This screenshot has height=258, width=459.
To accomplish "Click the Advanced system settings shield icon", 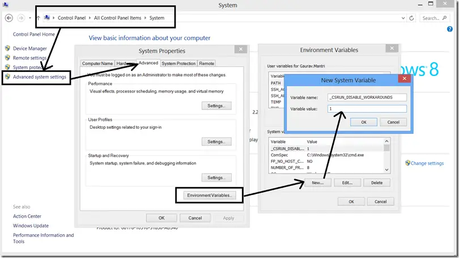I will pyautogui.click(x=7, y=77).
